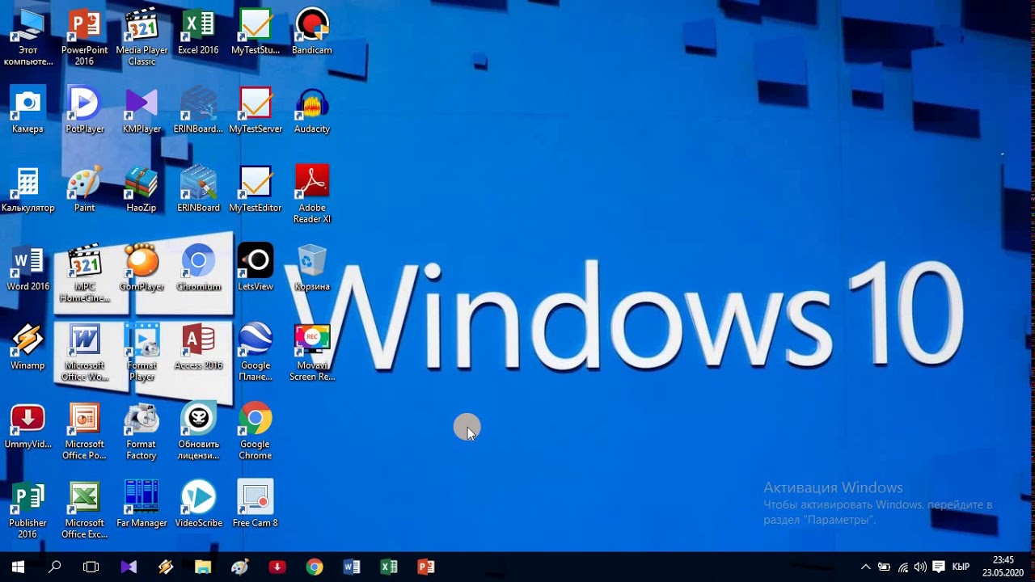This screenshot has width=1035, height=582.
Task: Click the Winamp desktop shortcut
Action: click(27, 348)
